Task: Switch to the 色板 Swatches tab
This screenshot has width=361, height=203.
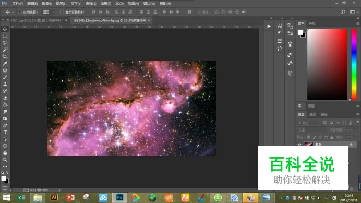Action: click(312, 23)
